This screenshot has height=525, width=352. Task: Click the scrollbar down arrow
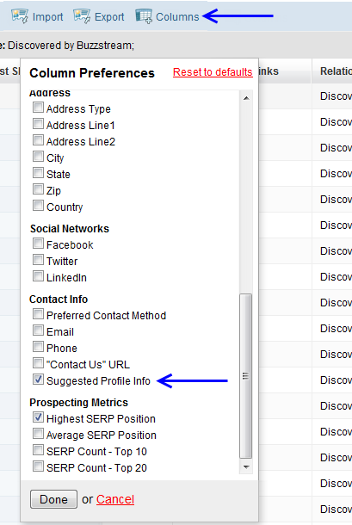pos(246,467)
